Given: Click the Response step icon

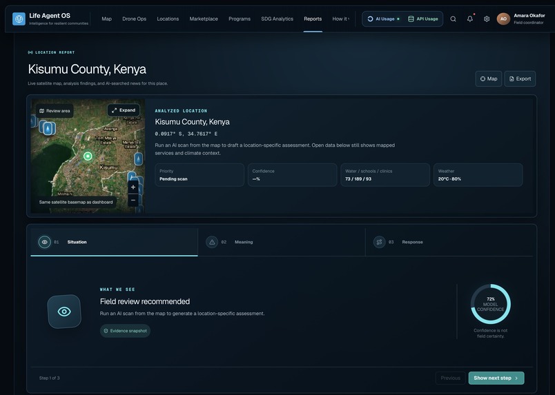Looking at the screenshot, I should [x=379, y=242].
